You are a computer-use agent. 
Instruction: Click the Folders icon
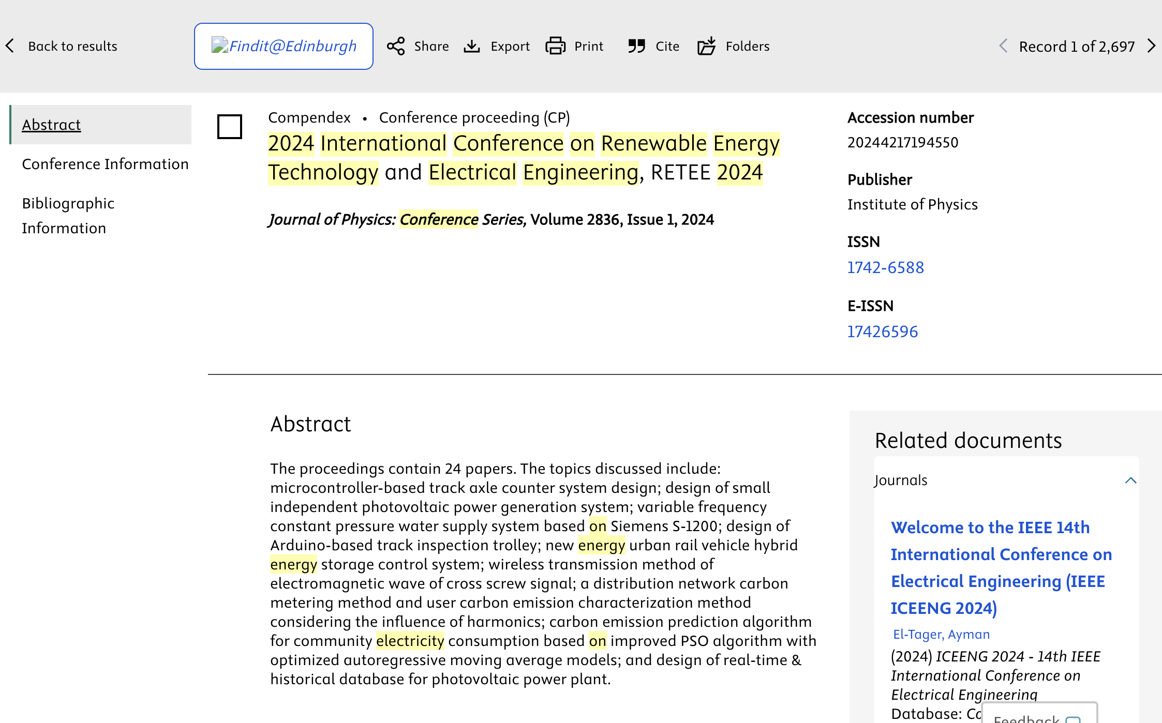coord(706,47)
